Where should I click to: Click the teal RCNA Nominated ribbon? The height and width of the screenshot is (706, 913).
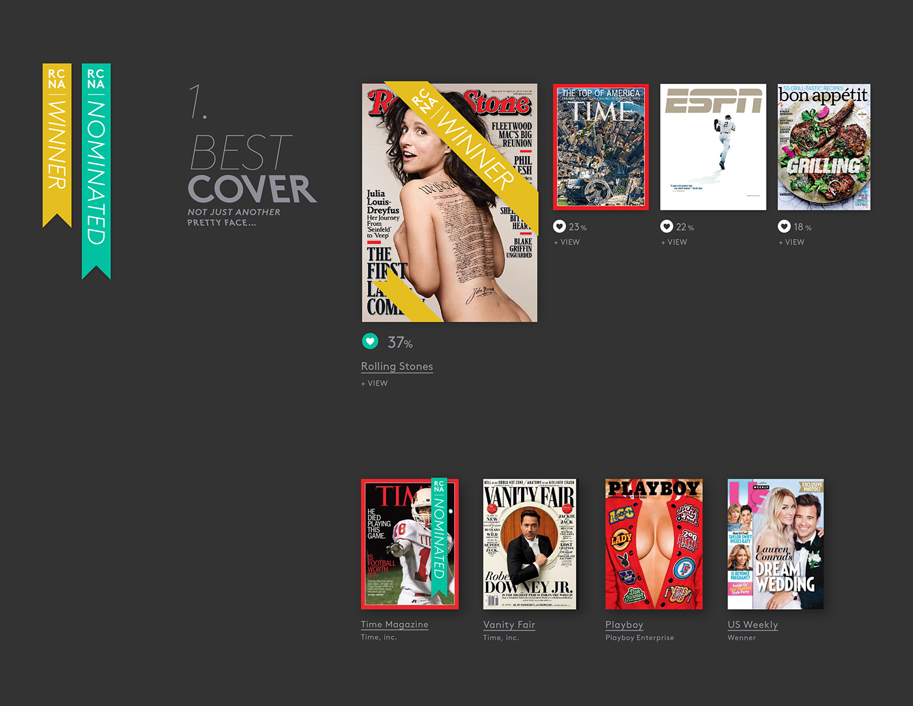pyautogui.click(x=96, y=171)
